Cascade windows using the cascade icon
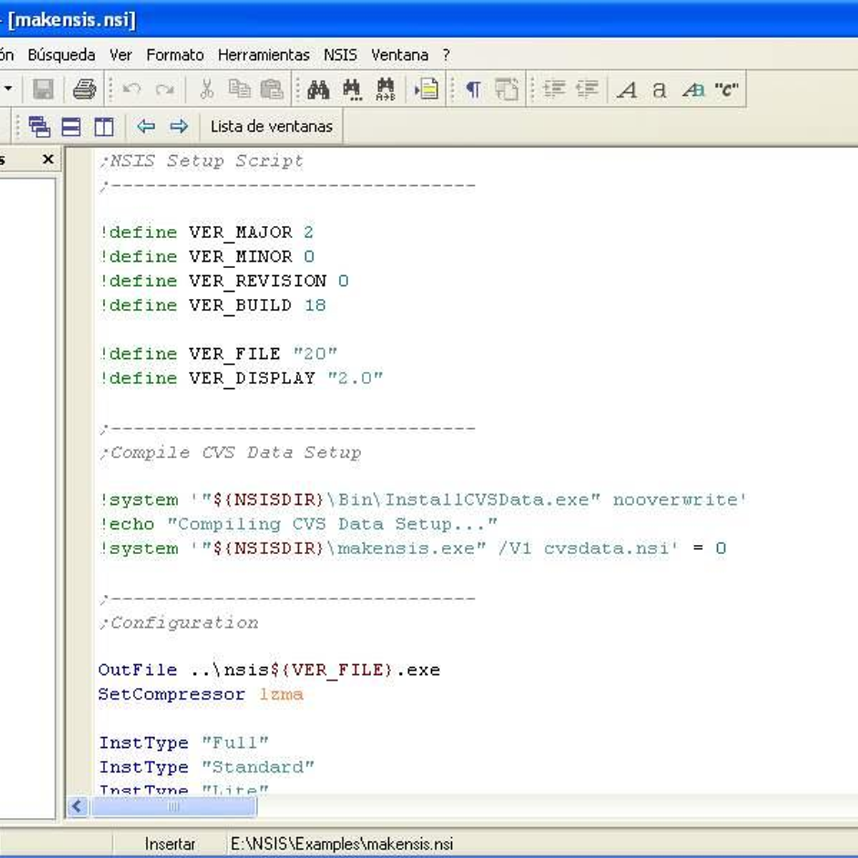The width and height of the screenshot is (858, 858). [39, 127]
